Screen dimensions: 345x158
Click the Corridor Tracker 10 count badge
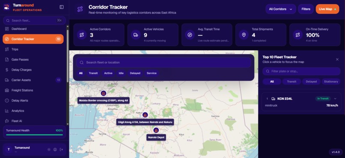(58, 39)
